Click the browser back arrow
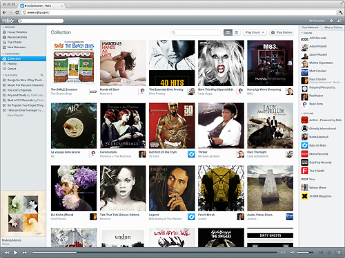 click(x=4, y=12)
